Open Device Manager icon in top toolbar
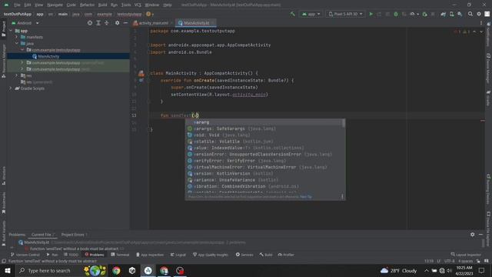The height and width of the screenshot is (277, 492). pos(451,14)
